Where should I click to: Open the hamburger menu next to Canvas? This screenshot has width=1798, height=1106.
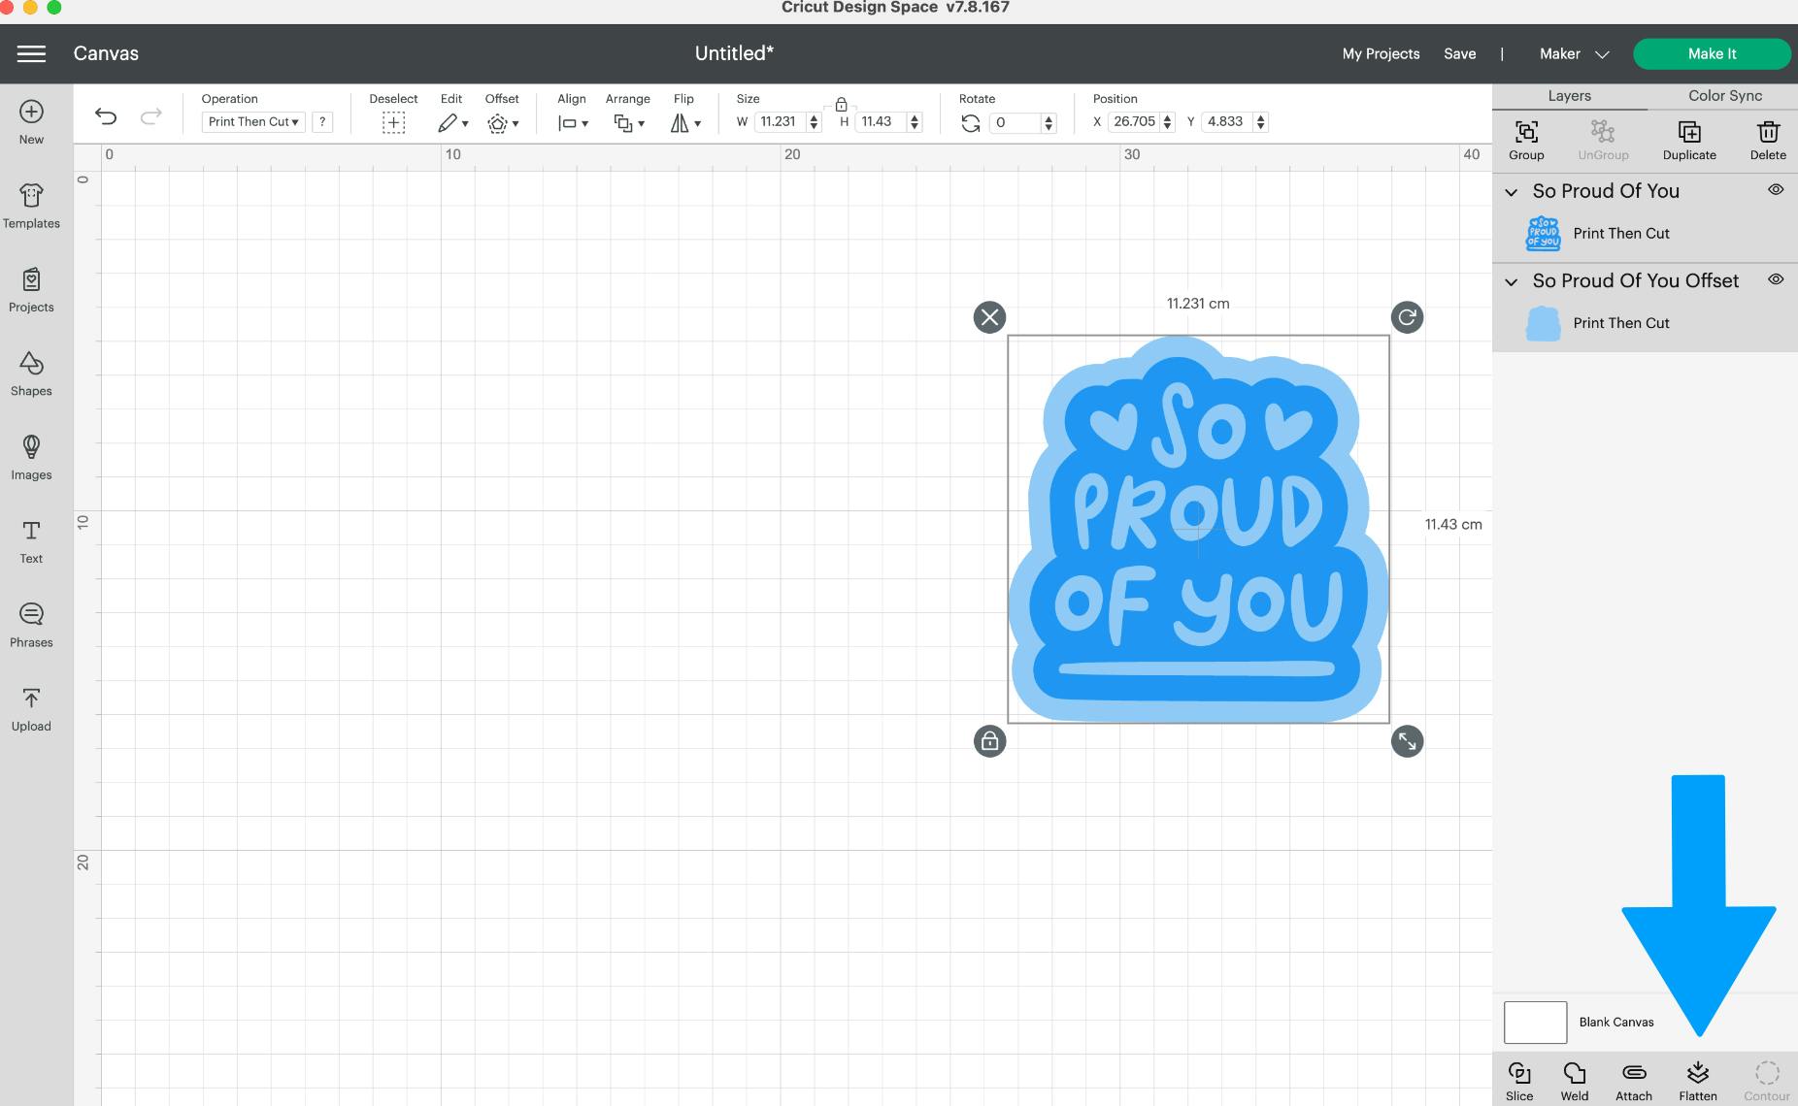click(30, 53)
